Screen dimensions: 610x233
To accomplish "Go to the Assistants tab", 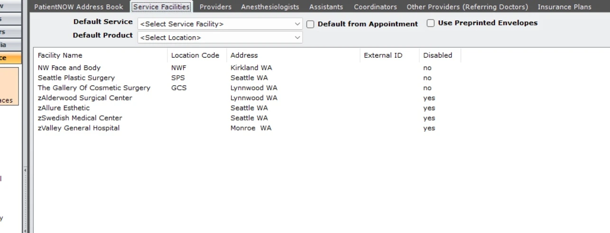I will pyautogui.click(x=326, y=7).
